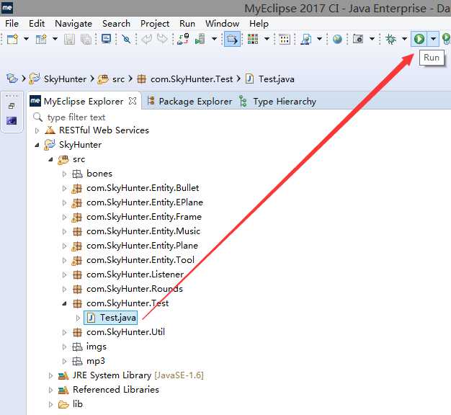The height and width of the screenshot is (415, 451).
Task: Click src in the breadcrumb
Action: pyautogui.click(x=118, y=79)
